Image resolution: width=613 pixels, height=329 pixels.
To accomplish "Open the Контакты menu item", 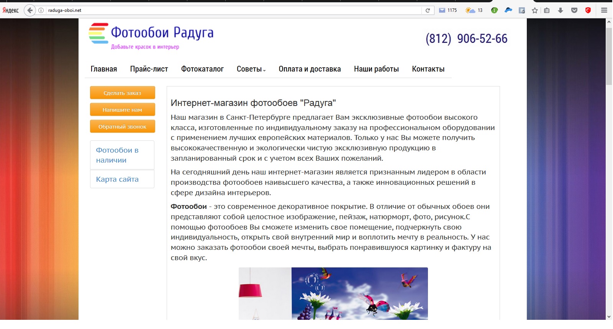I will point(428,69).
